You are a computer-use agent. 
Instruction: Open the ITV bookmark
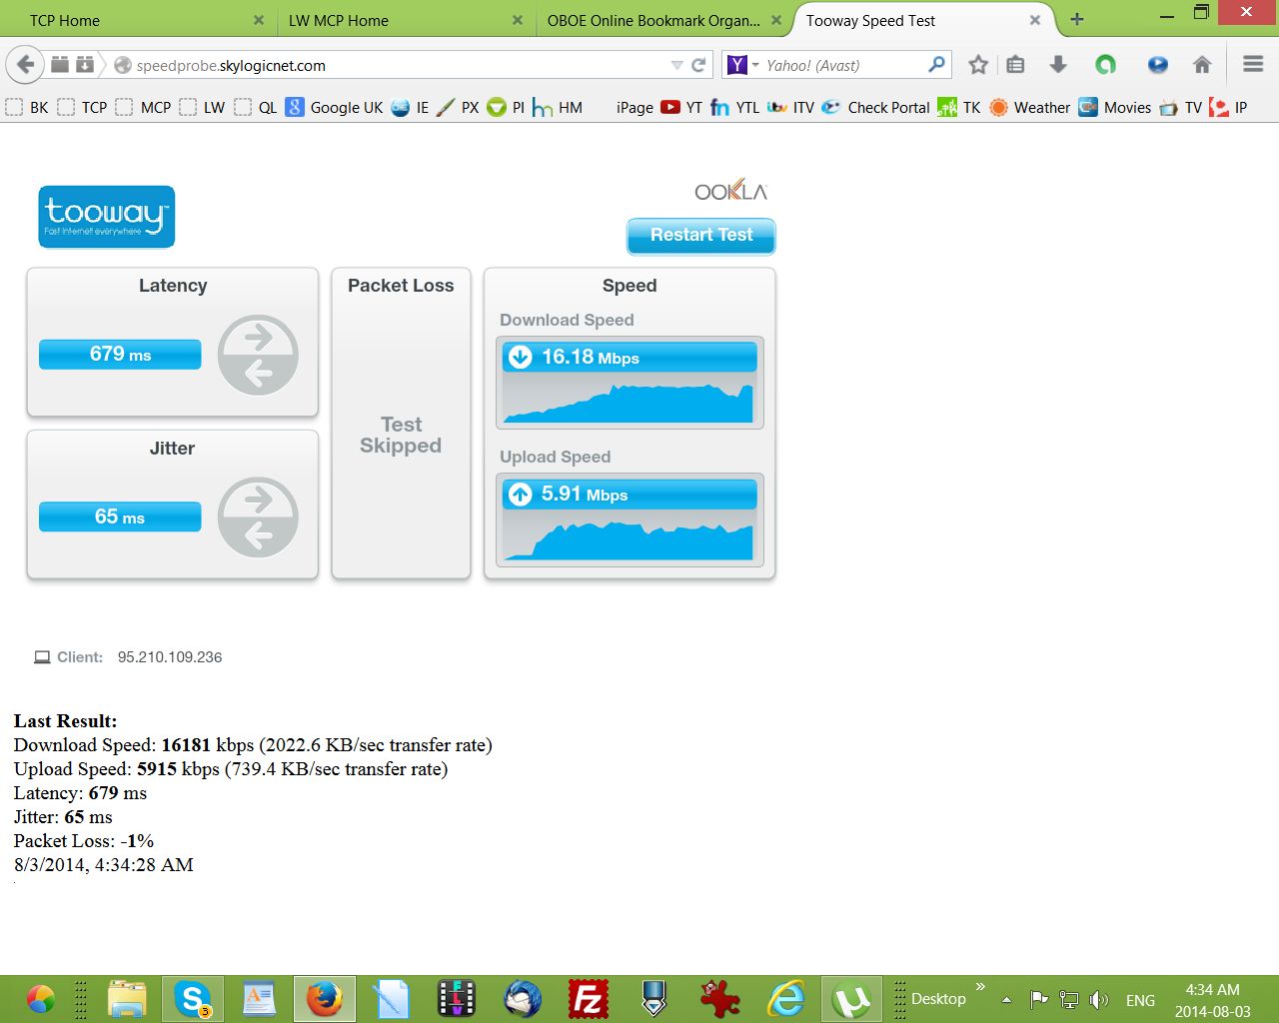pyautogui.click(x=791, y=107)
